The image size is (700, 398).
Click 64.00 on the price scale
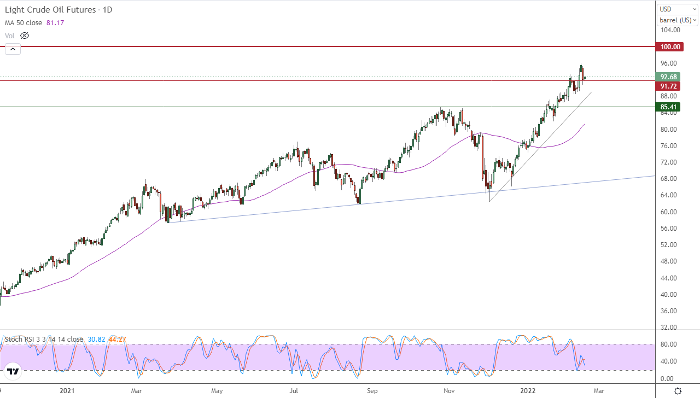point(669,195)
